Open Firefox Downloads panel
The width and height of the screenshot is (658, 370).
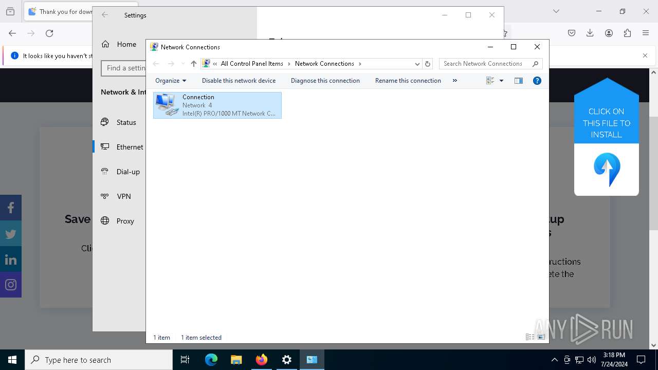tap(590, 33)
